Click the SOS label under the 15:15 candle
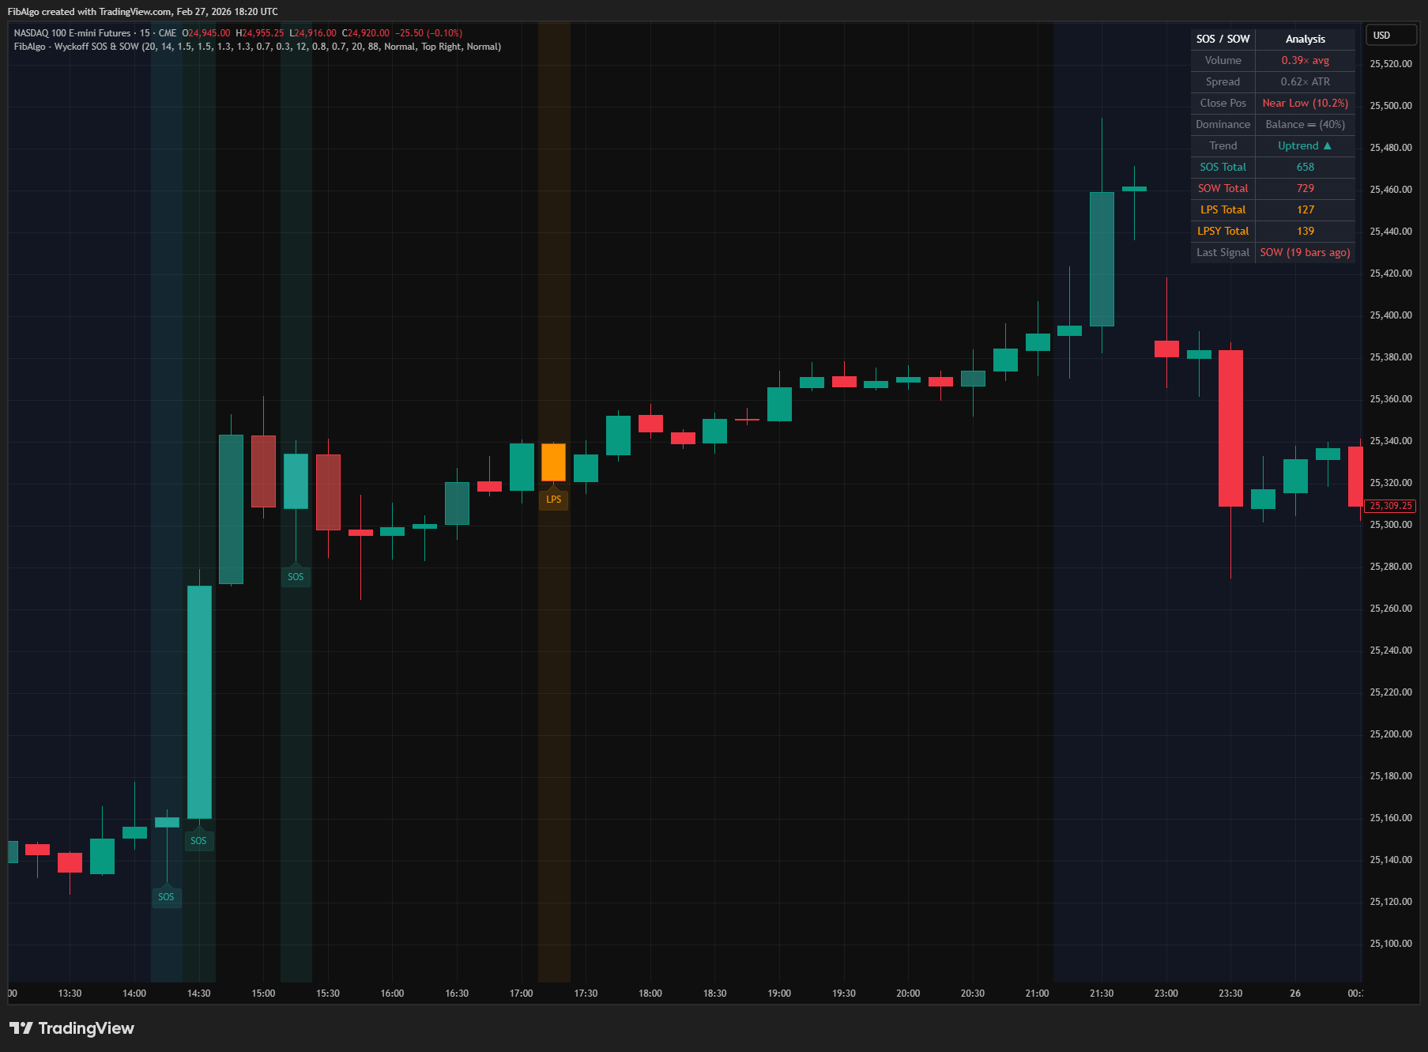1428x1052 pixels. [x=296, y=577]
